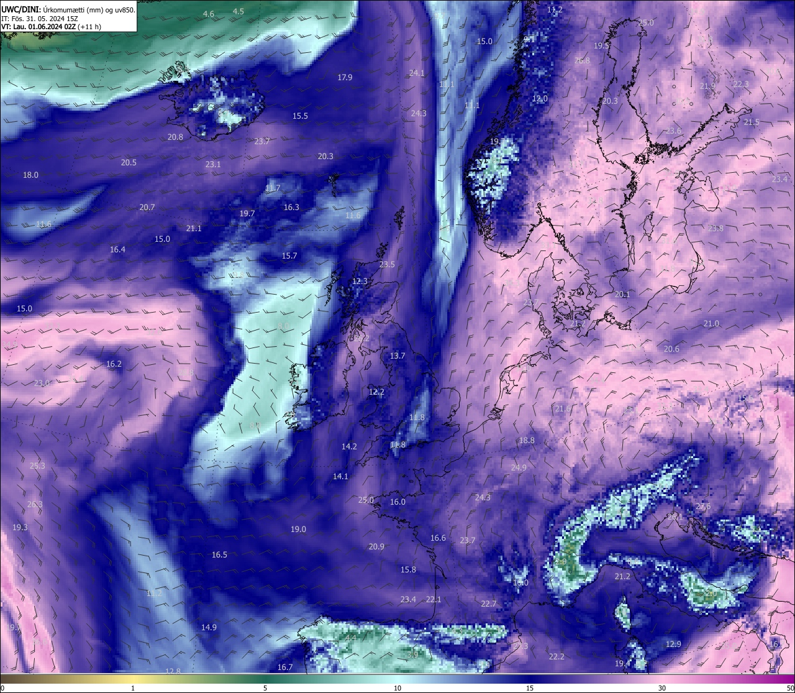Image resolution: width=795 pixels, height=693 pixels.
Task: Click the IT initial time line 15Z
Action: coord(40,19)
